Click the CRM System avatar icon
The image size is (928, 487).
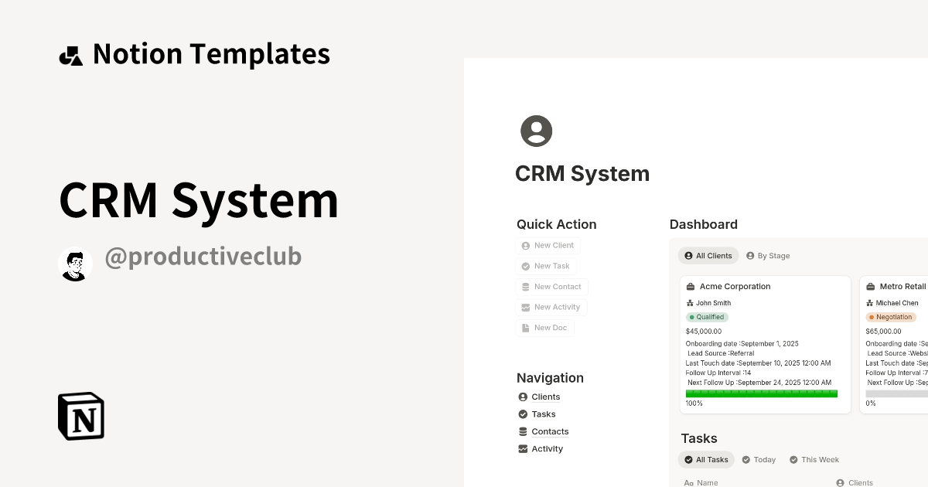[537, 131]
